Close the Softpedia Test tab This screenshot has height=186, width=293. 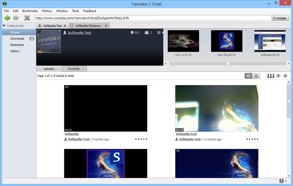point(65,26)
